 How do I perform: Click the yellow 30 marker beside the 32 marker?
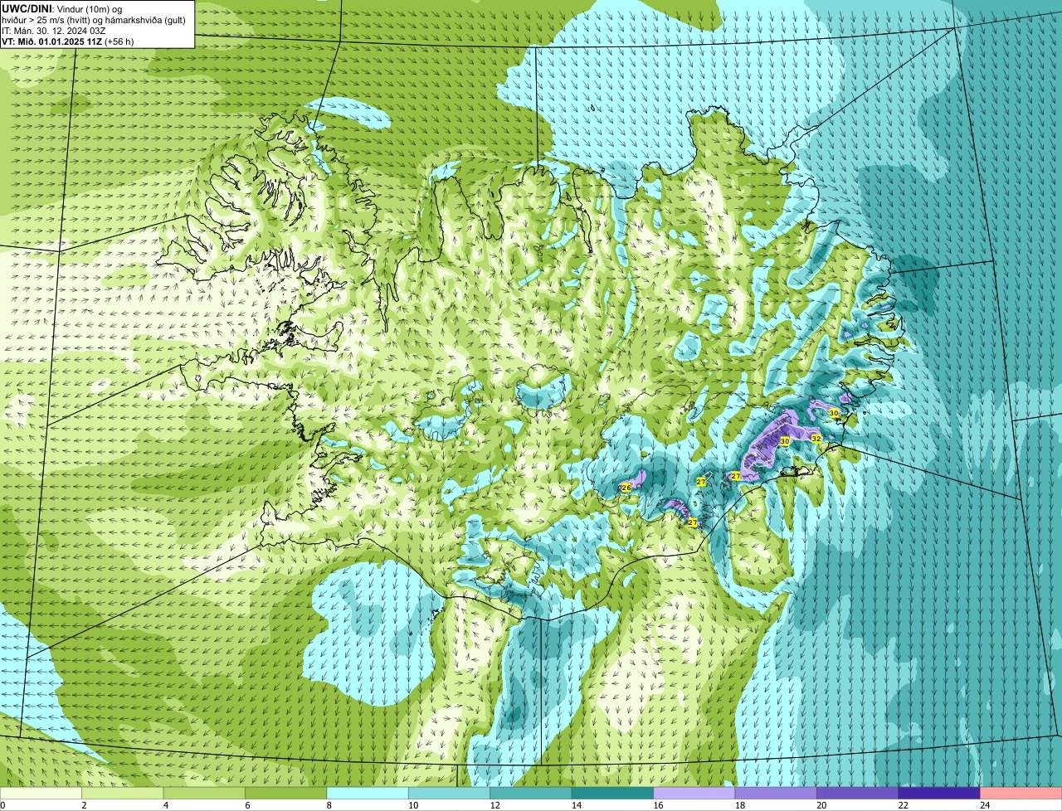tap(785, 441)
